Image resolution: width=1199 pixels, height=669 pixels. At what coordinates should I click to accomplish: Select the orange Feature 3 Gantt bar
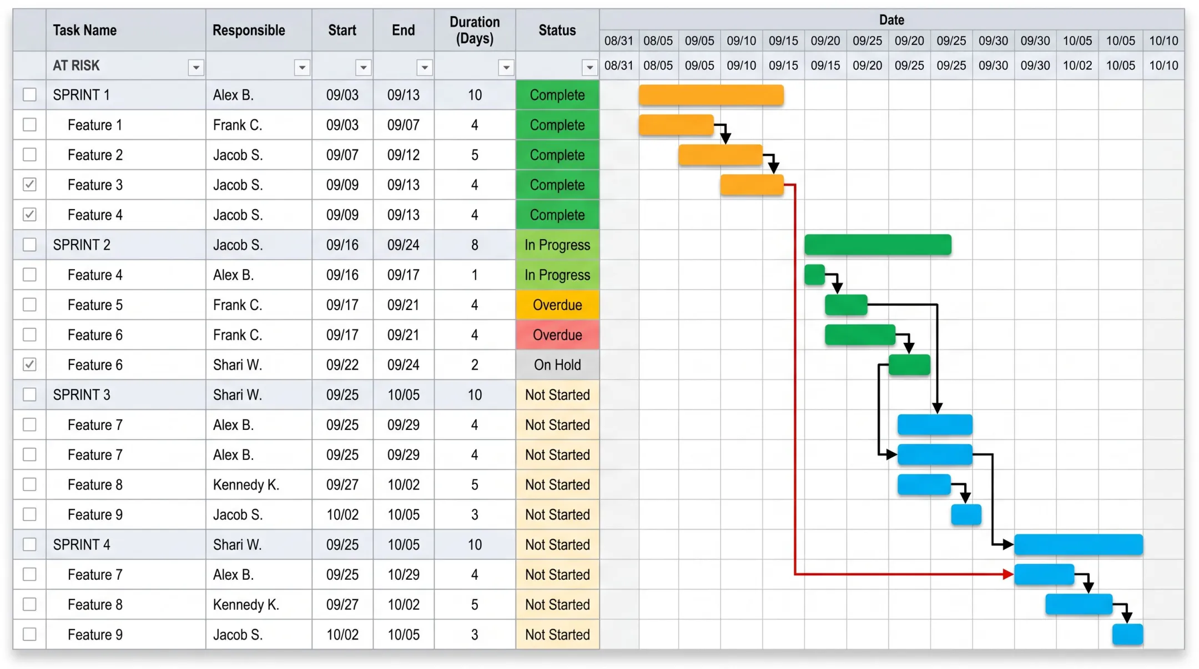(x=752, y=185)
